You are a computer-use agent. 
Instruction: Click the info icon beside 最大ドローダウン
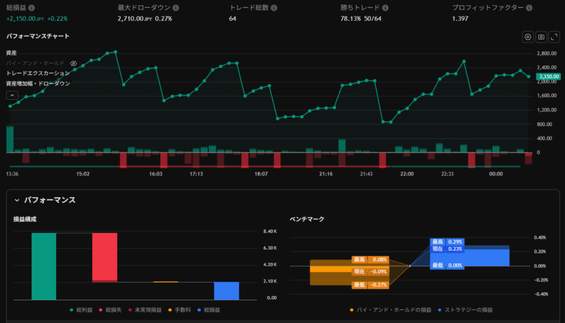[x=175, y=8]
